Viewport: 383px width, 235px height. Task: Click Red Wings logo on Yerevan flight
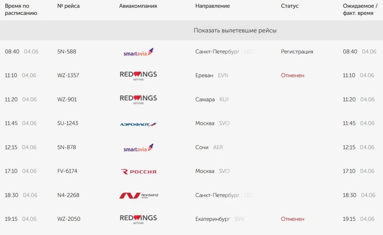(x=138, y=76)
